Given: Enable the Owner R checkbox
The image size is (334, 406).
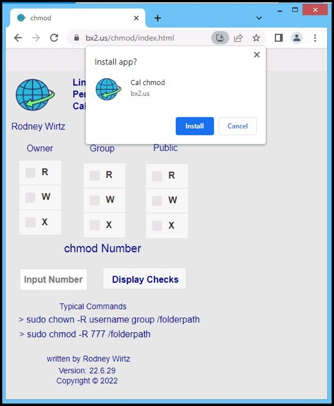Looking at the screenshot, I should 30,172.
